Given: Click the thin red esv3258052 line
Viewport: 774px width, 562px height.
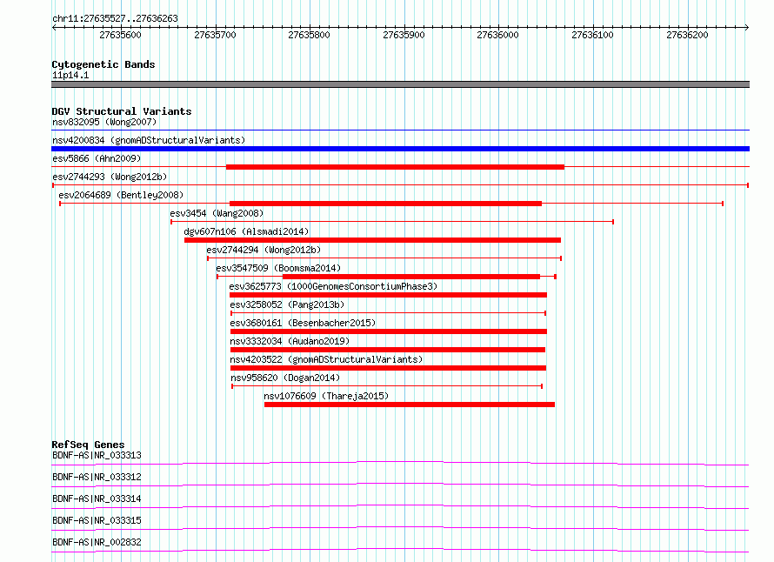Looking at the screenshot, I should pyautogui.click(x=388, y=313).
